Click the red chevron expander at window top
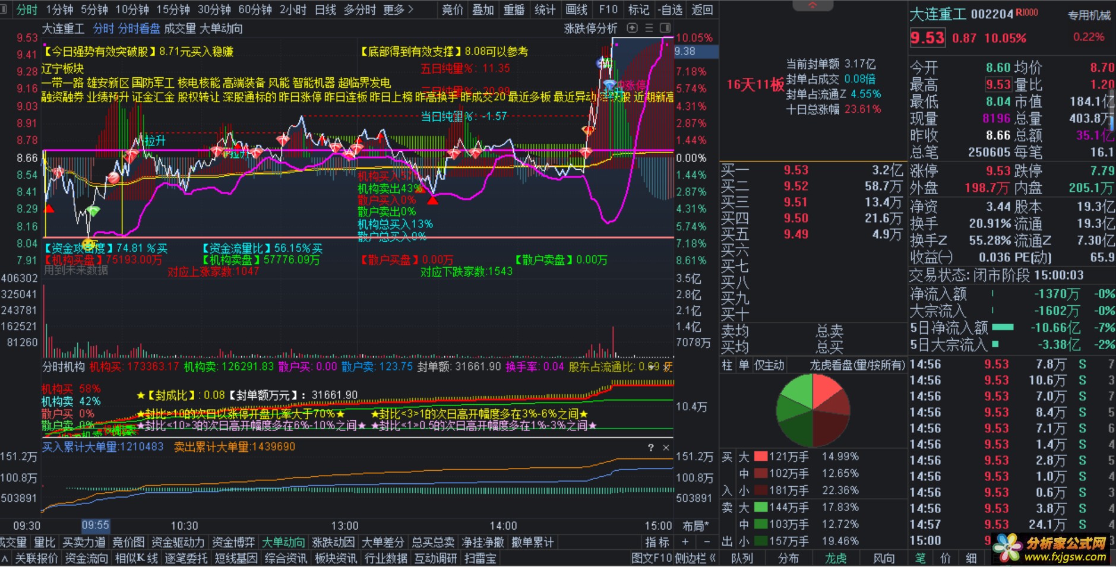The width and height of the screenshot is (1116, 567). point(813,5)
